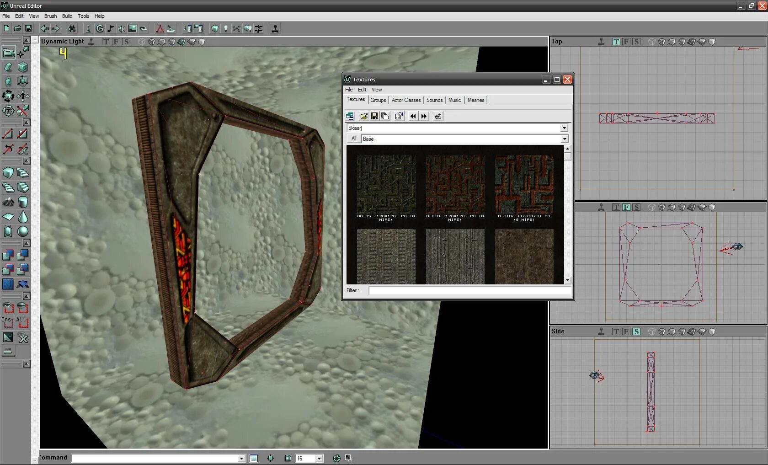Open Search for Actors binoculars icon

72,28
